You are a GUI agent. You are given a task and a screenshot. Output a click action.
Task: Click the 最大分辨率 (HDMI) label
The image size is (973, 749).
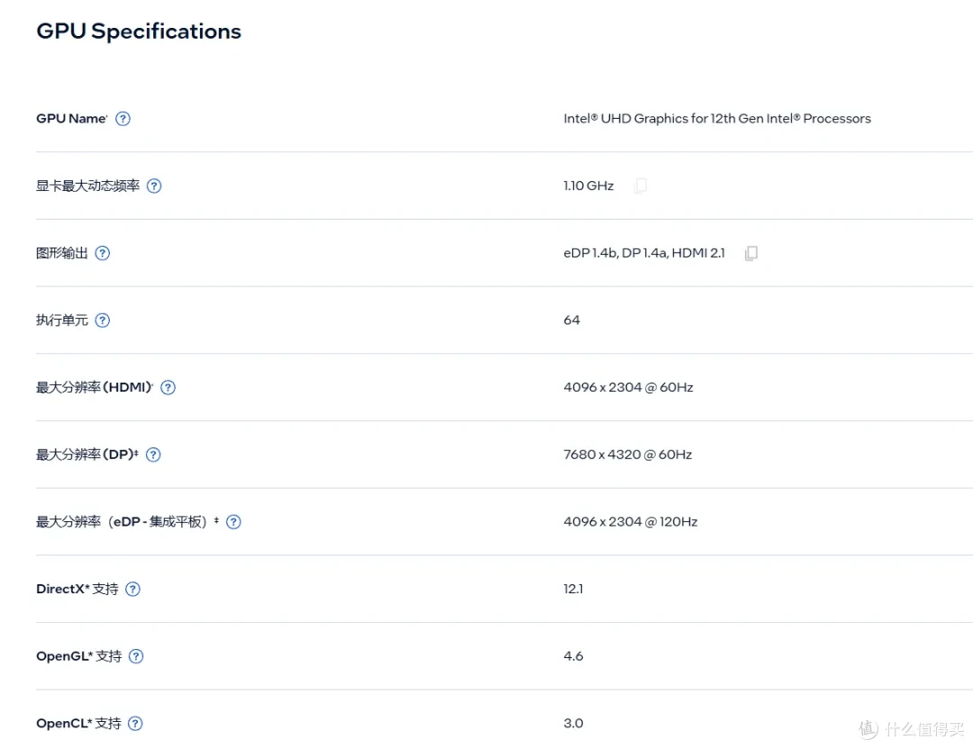tap(95, 387)
